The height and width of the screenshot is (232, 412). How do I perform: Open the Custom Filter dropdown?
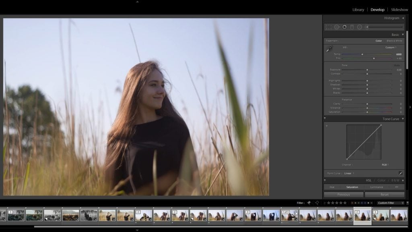coord(391,203)
